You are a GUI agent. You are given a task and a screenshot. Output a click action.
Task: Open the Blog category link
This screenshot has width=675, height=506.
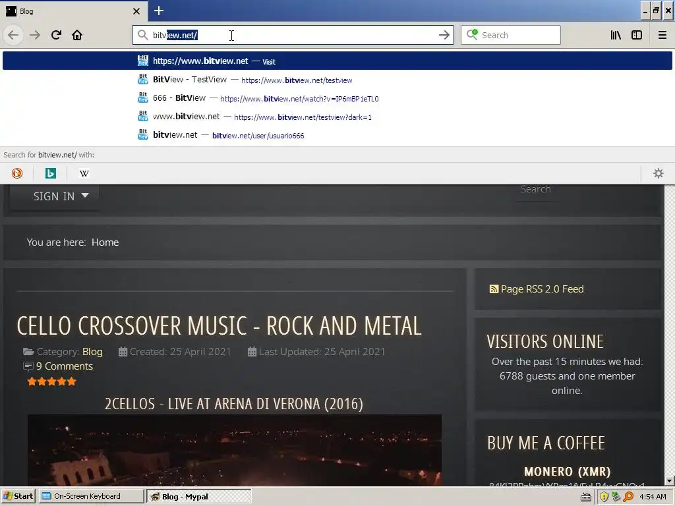pyautogui.click(x=92, y=352)
